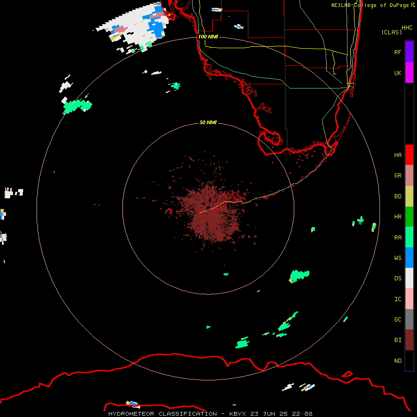This screenshot has width=417, height=417.
Task: Click the 50 NMI range ring label
Action: click(208, 122)
